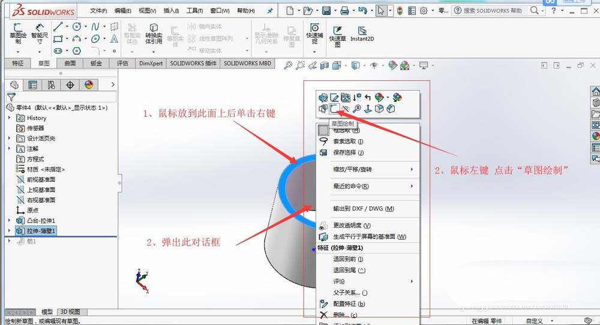Switch to the 3D 视图 bottom tab
The width and height of the screenshot is (600, 325).
tap(70, 312)
